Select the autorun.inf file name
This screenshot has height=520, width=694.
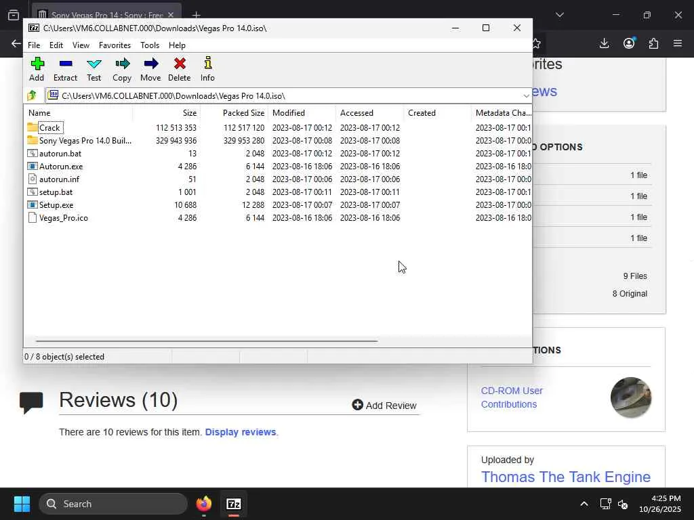pyautogui.click(x=60, y=179)
